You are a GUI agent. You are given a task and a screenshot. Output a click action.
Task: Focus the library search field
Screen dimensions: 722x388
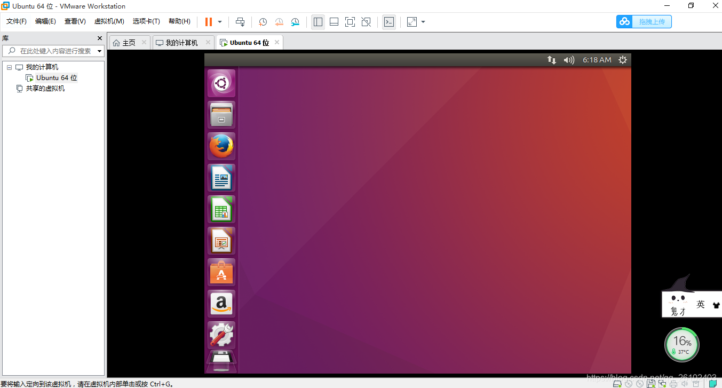click(53, 51)
